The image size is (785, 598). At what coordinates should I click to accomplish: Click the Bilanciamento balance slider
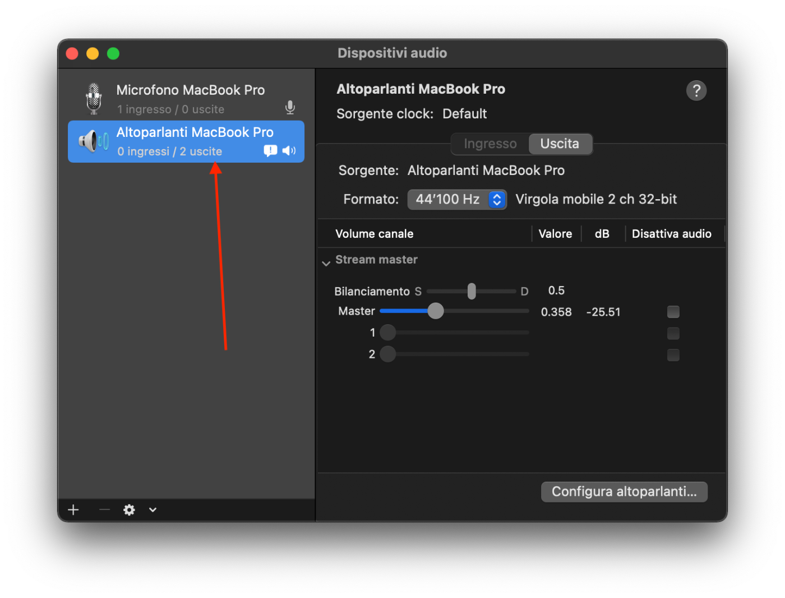472,291
